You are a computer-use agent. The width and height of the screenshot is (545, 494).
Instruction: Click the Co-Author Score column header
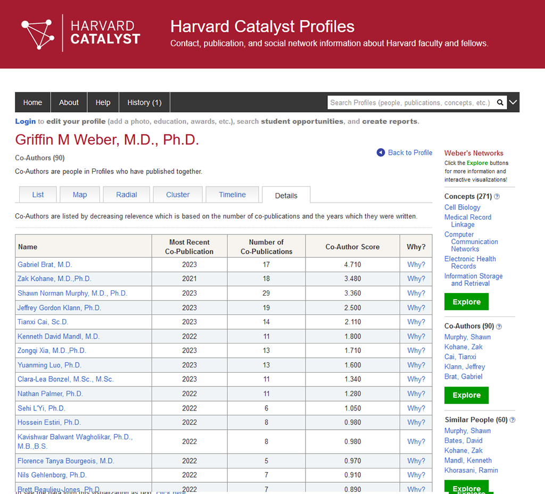coord(352,247)
